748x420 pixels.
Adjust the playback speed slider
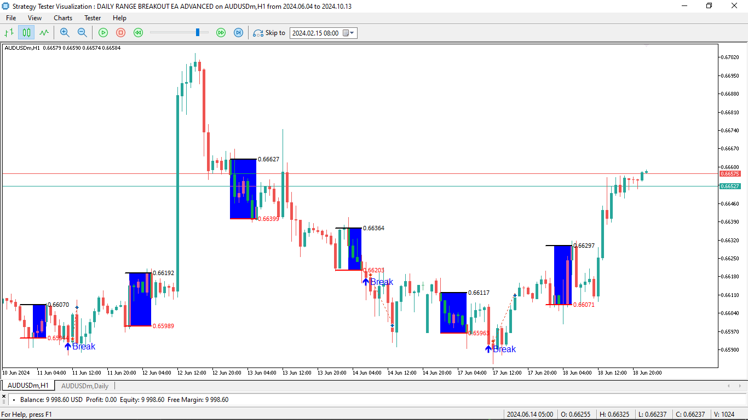tap(198, 32)
